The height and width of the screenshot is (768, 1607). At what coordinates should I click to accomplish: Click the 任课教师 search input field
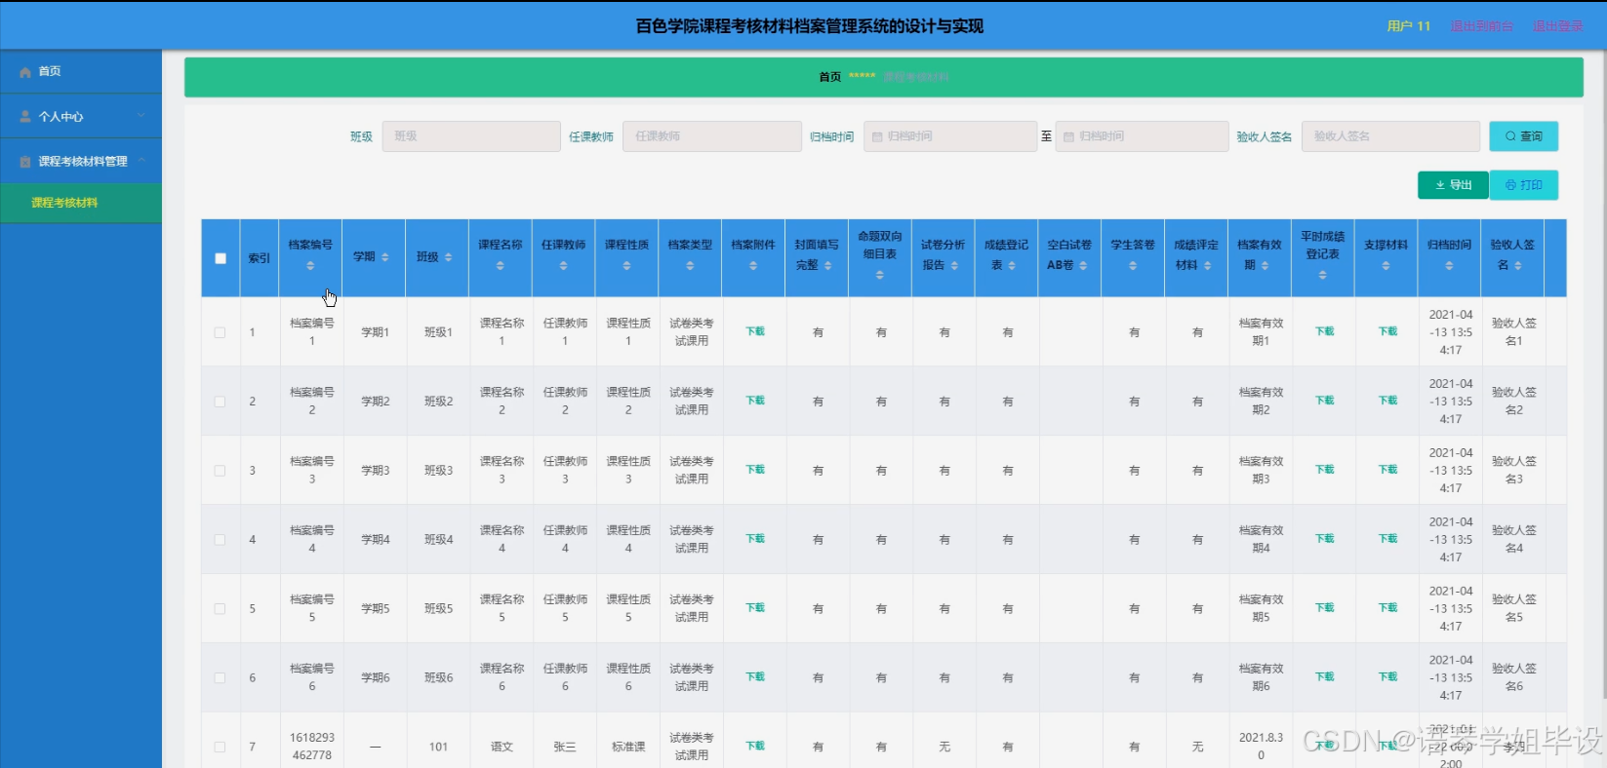tap(712, 136)
